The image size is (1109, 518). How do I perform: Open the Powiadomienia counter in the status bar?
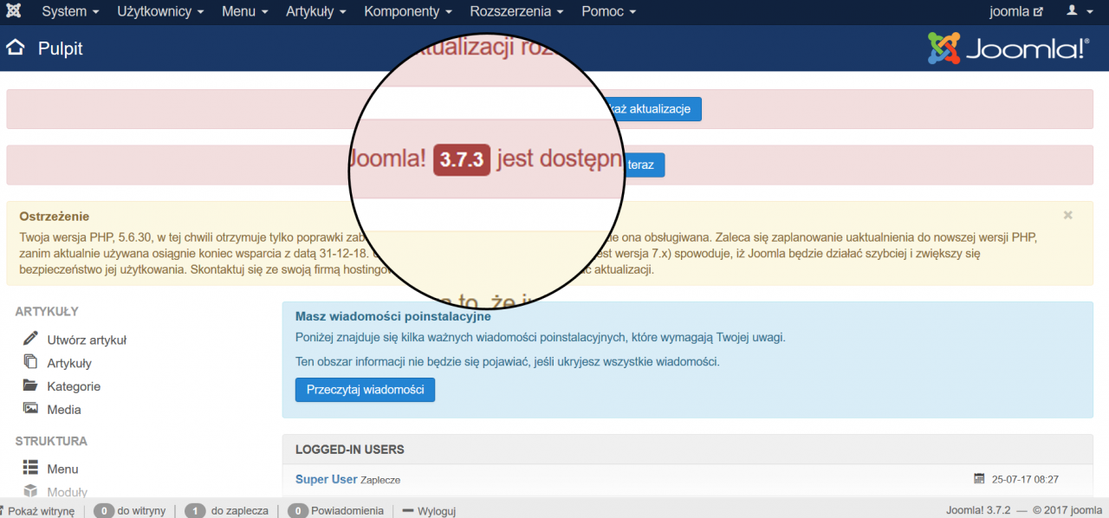pyautogui.click(x=335, y=511)
